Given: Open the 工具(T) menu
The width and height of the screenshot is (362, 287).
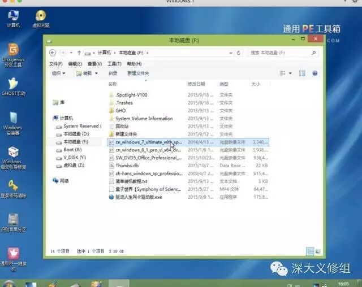Looking at the screenshot, I should 114,64.
